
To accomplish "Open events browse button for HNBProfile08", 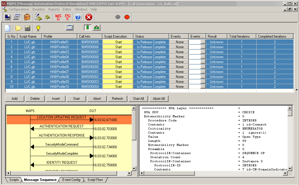I will 203,77.
